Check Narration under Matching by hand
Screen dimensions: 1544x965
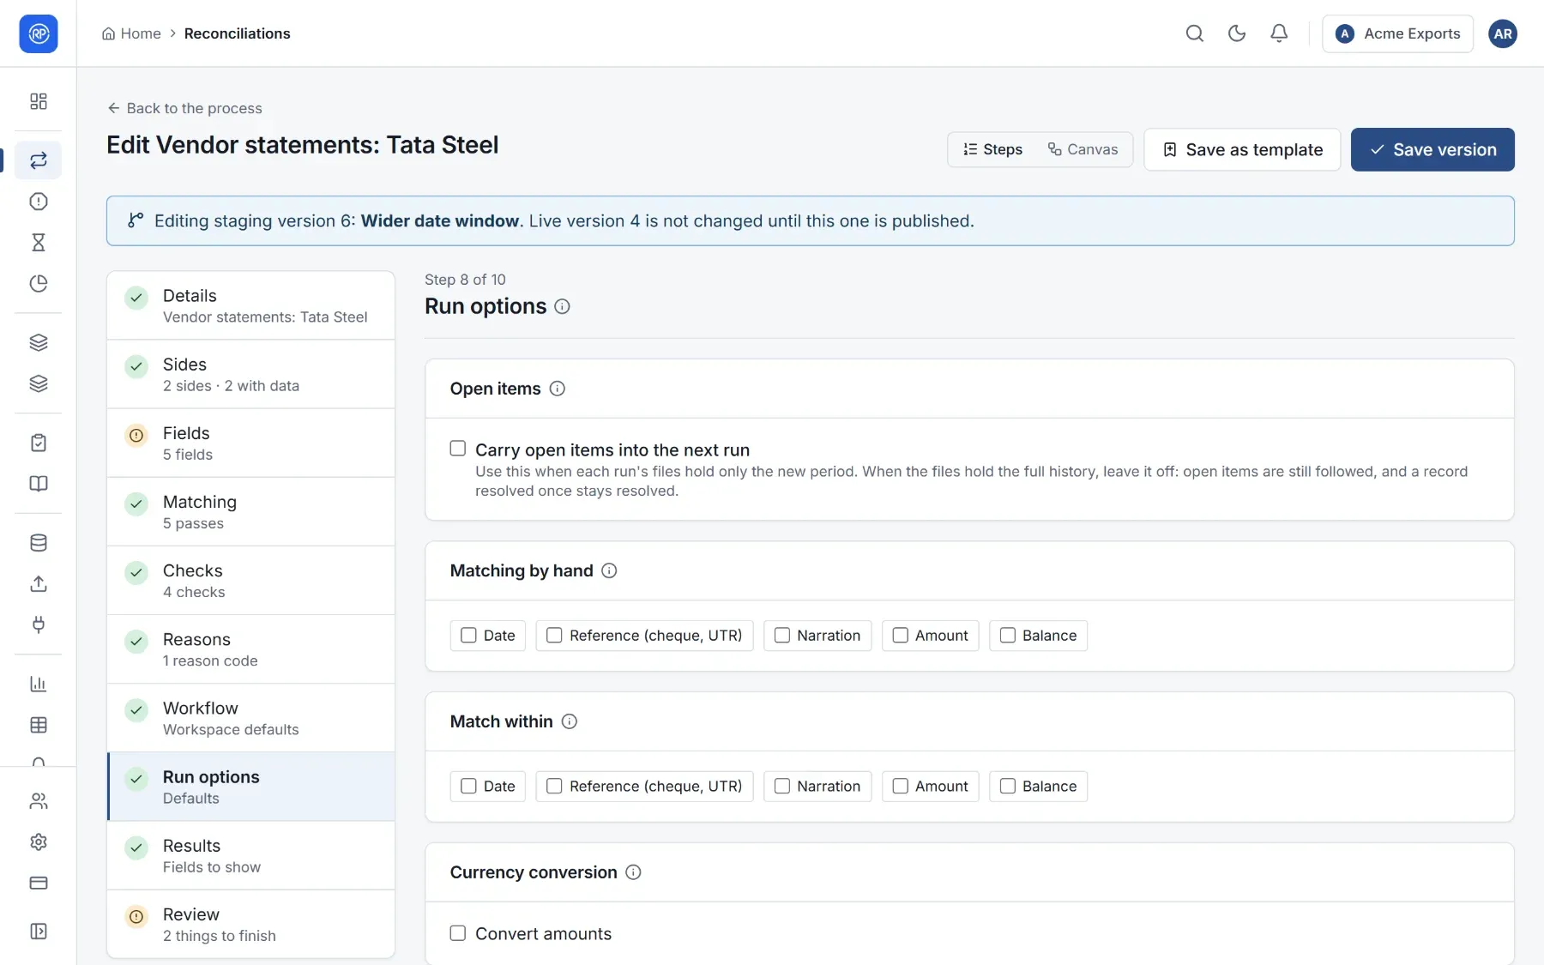(x=782, y=636)
